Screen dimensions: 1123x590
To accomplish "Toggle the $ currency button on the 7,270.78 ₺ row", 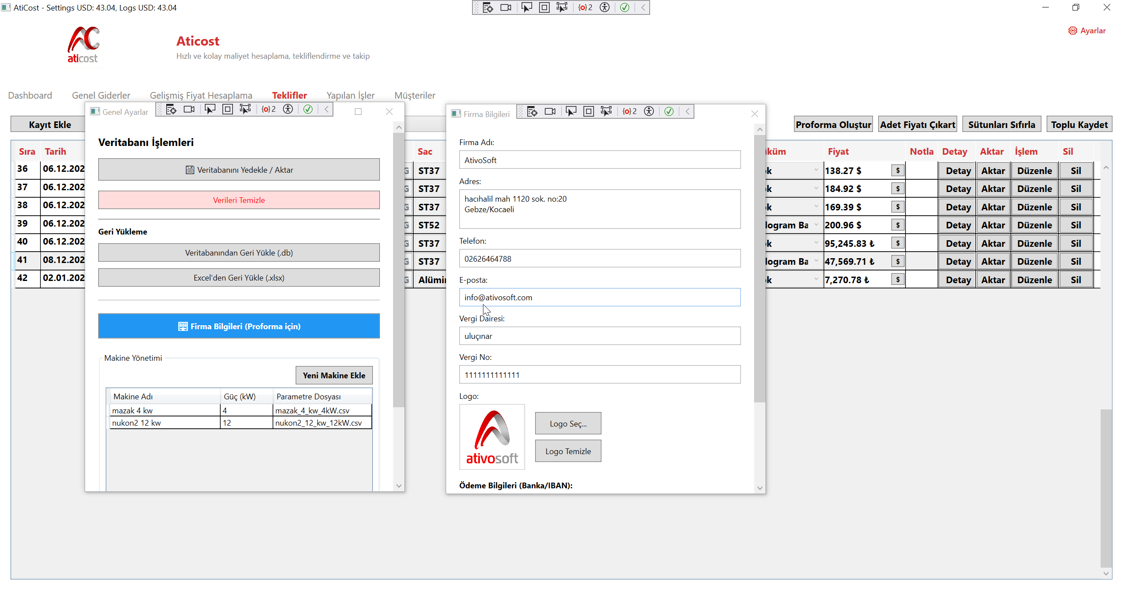I will [898, 280].
